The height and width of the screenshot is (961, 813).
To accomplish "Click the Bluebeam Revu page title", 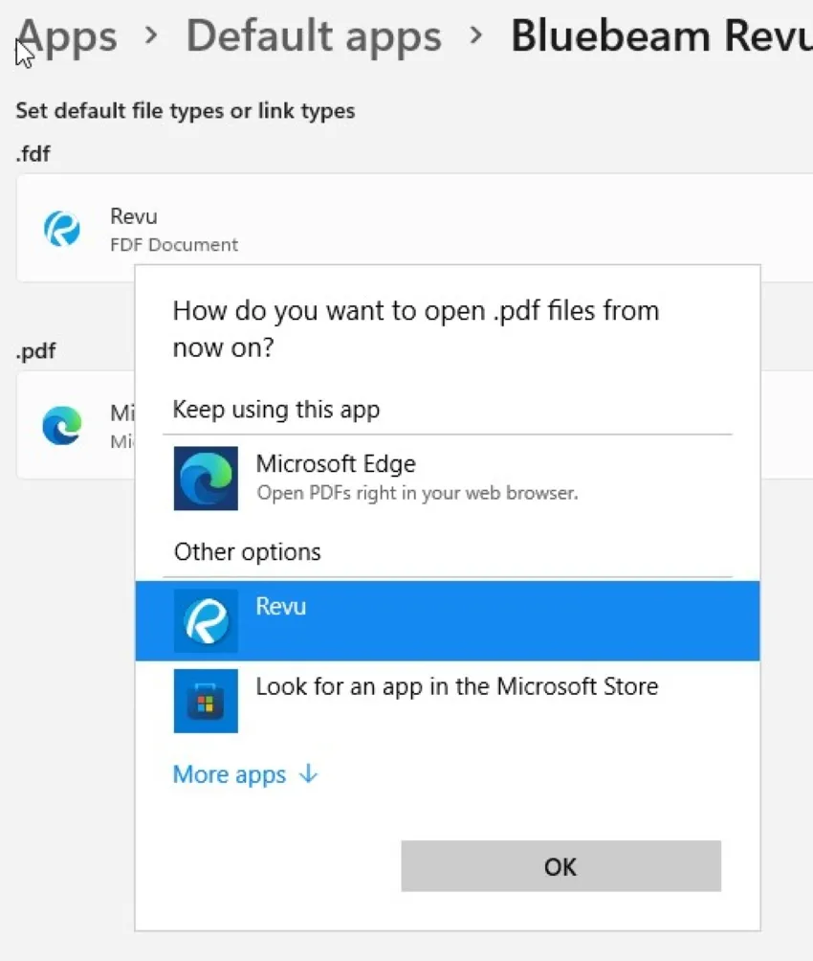I will coord(660,36).
